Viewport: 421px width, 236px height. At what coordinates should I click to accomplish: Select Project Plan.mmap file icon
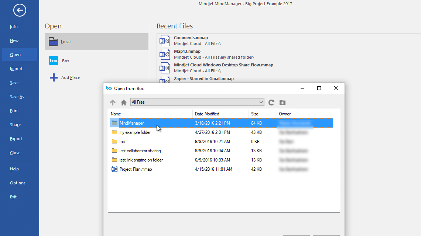pos(114,169)
